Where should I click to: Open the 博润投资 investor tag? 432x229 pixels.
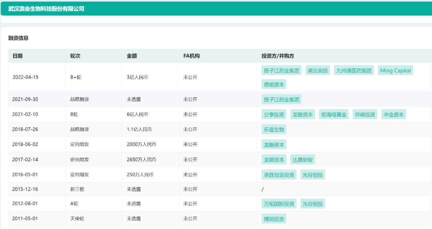click(274, 219)
